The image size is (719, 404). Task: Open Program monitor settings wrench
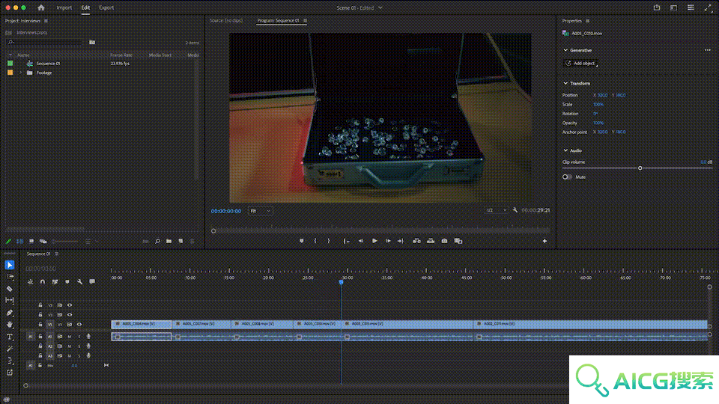tap(515, 210)
